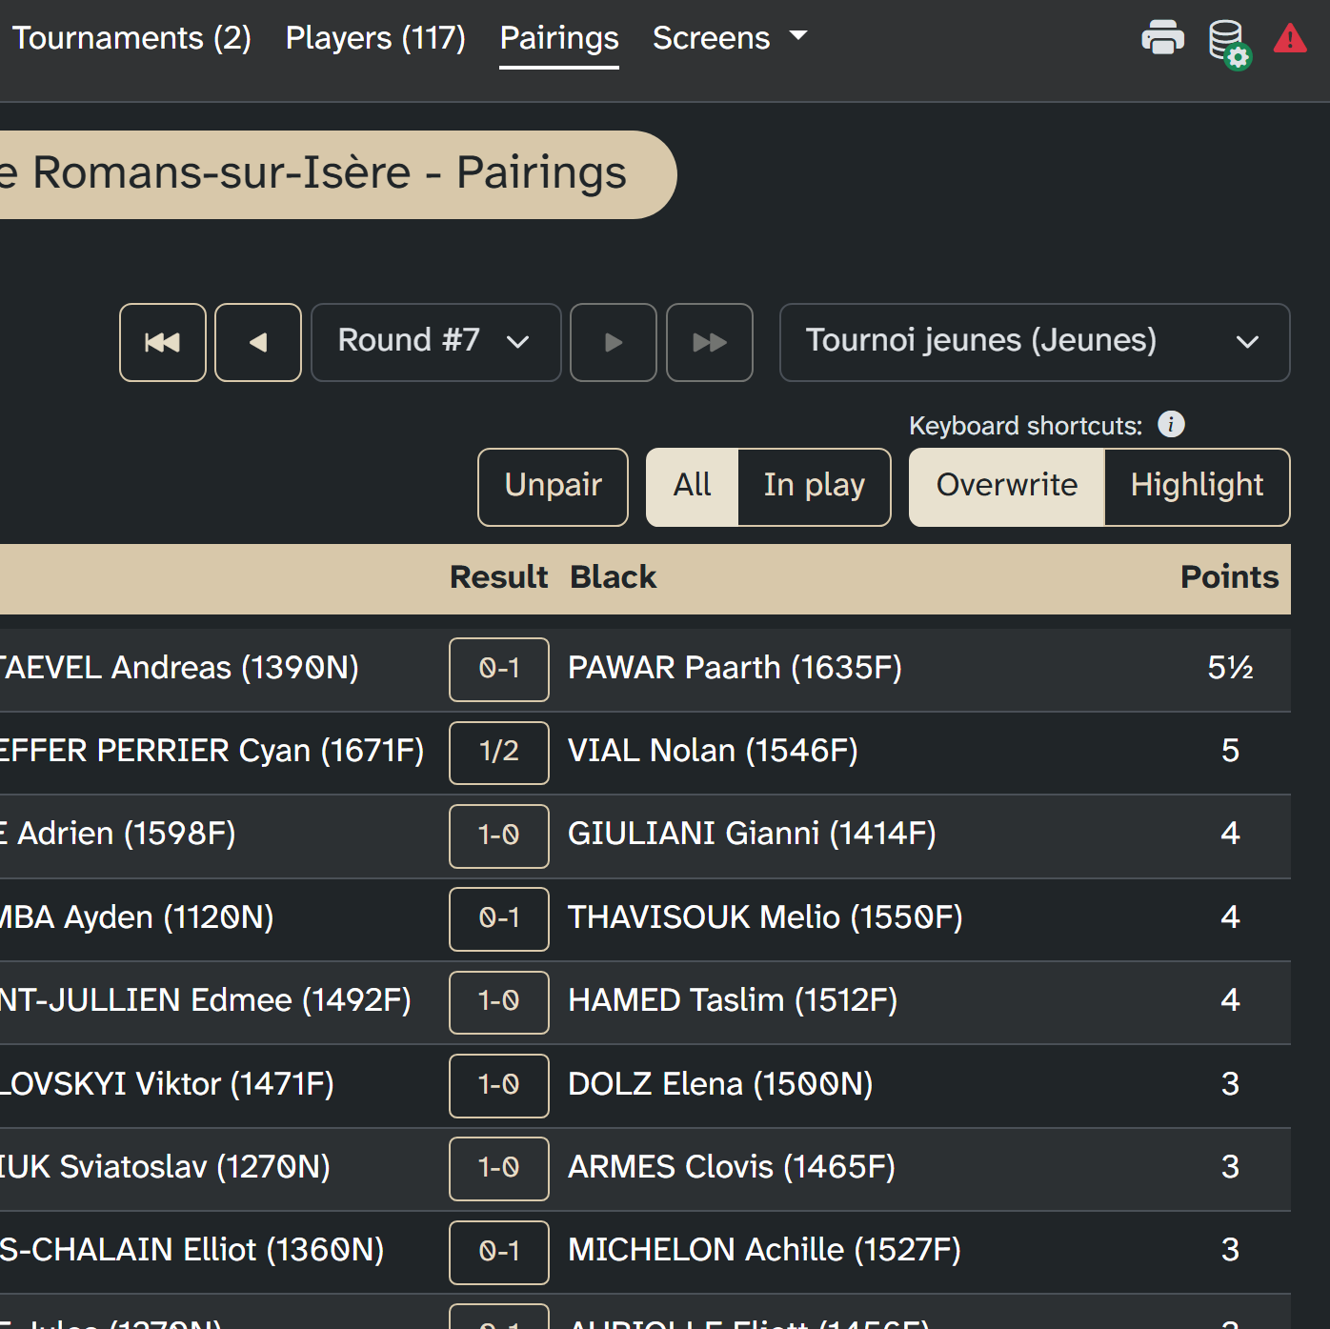This screenshot has width=1330, height=1329.
Task: Select white player Ayden (1120N)
Action: click(136, 917)
